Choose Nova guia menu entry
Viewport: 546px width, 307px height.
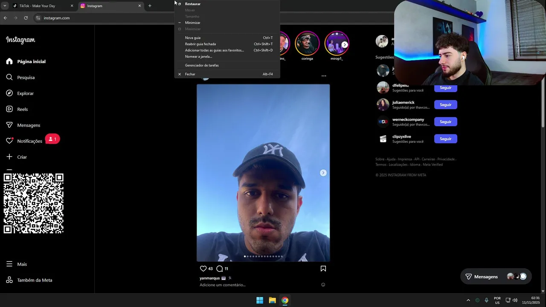(x=227, y=38)
